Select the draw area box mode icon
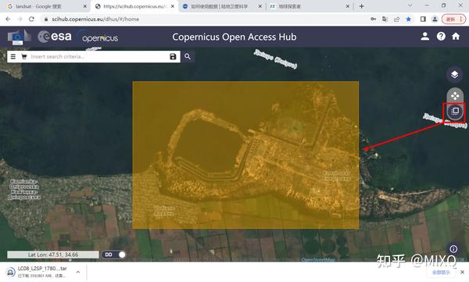 pyautogui.click(x=455, y=111)
